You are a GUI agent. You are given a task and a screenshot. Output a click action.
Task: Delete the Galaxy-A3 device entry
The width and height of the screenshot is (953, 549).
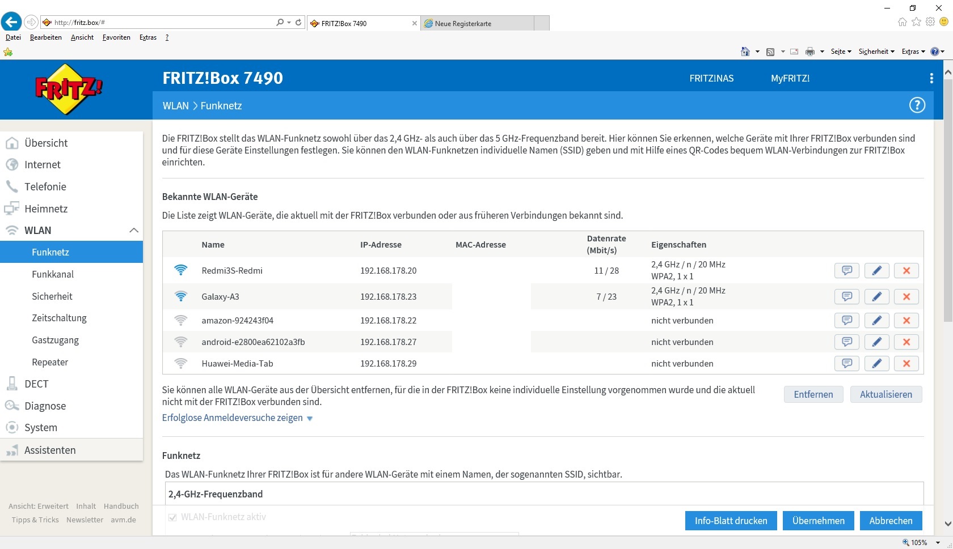906,297
